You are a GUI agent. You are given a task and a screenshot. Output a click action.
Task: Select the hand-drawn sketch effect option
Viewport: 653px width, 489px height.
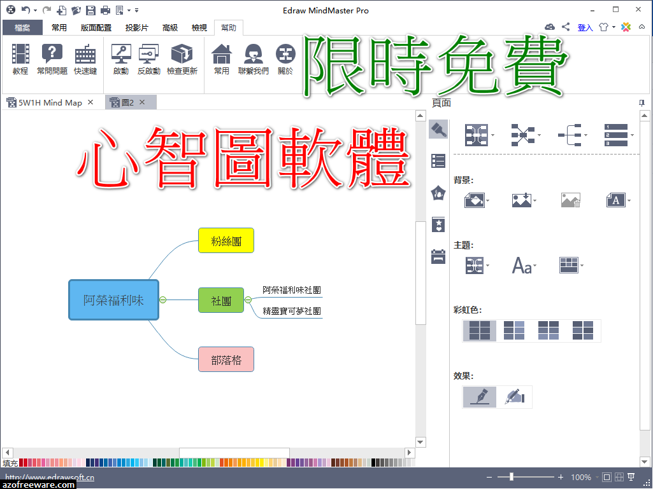(514, 397)
